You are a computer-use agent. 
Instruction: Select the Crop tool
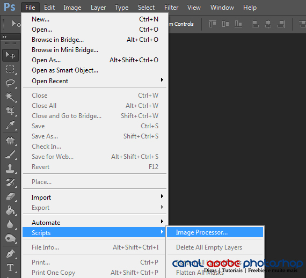point(10,111)
